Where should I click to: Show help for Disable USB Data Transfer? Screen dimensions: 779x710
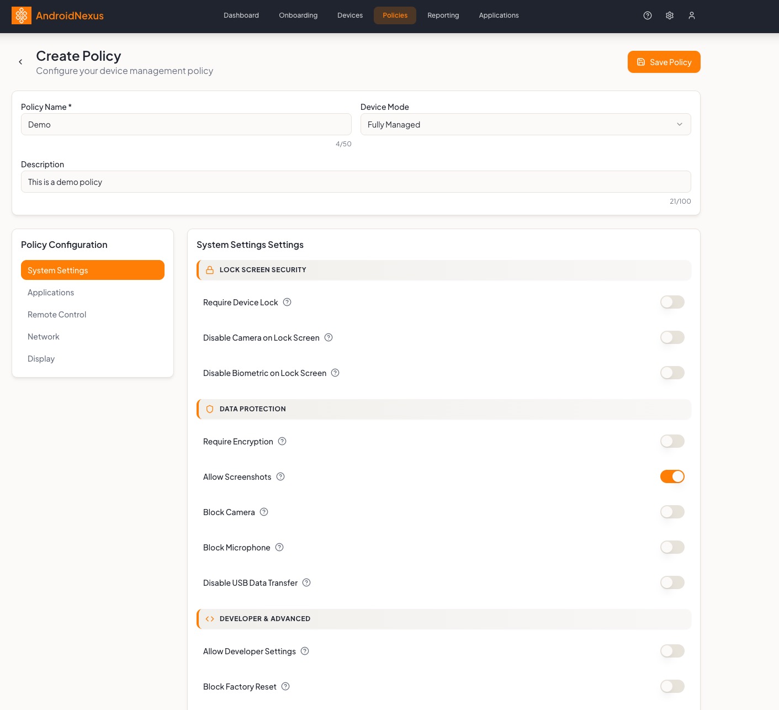coord(306,582)
